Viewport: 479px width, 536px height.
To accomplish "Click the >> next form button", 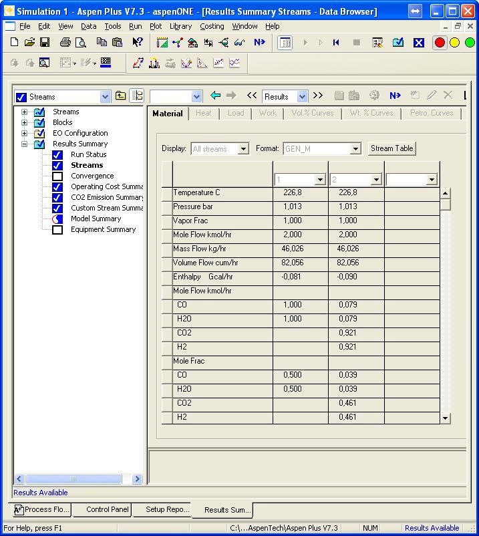I will 318,96.
